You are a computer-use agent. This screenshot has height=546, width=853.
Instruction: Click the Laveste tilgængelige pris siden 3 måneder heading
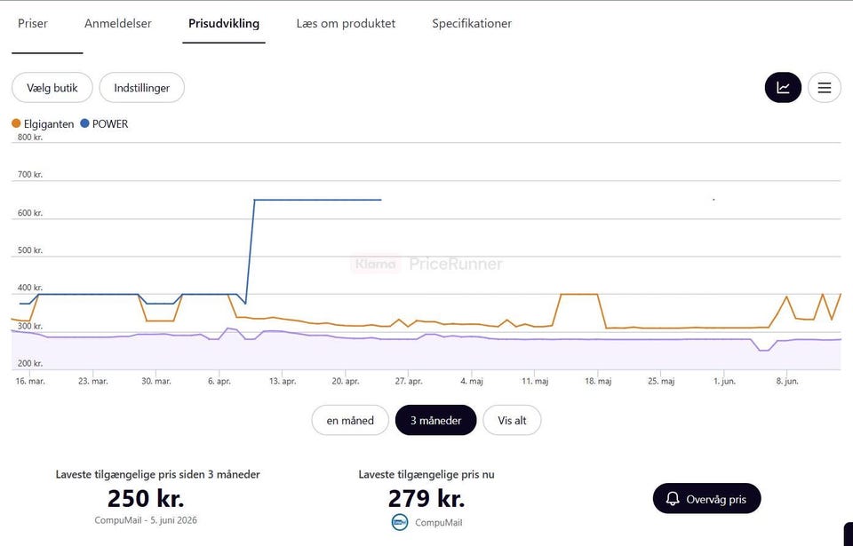point(158,474)
